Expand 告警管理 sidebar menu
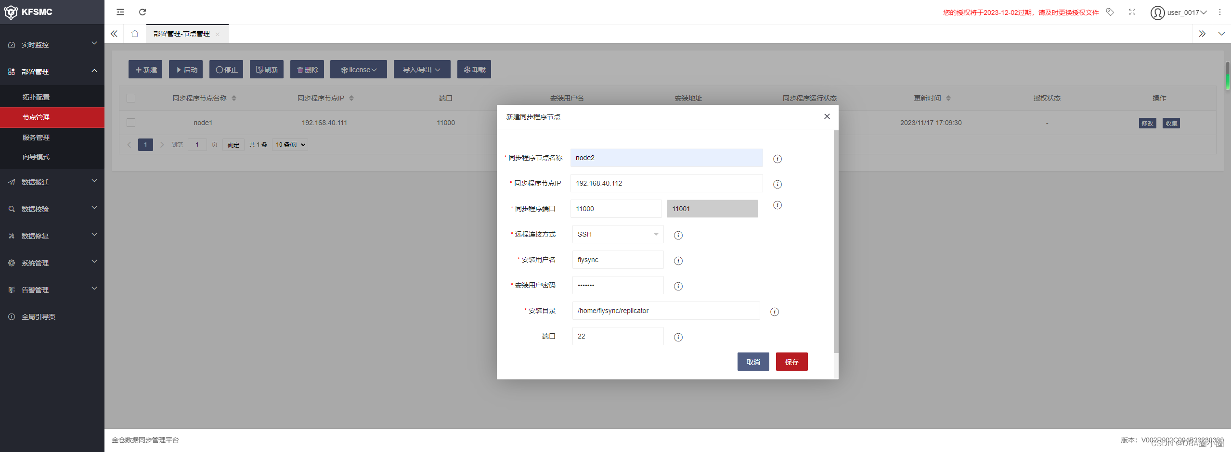The height and width of the screenshot is (452, 1231). 52,289
